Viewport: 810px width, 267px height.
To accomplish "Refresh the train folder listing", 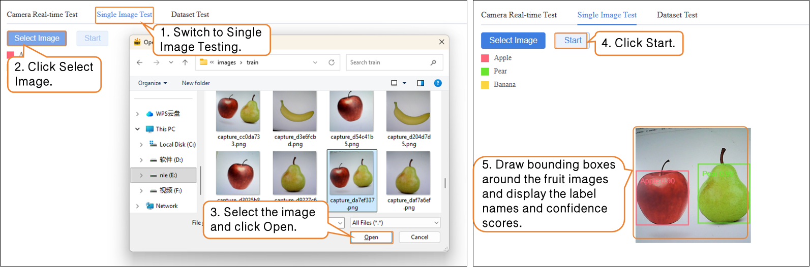I will click(x=332, y=62).
